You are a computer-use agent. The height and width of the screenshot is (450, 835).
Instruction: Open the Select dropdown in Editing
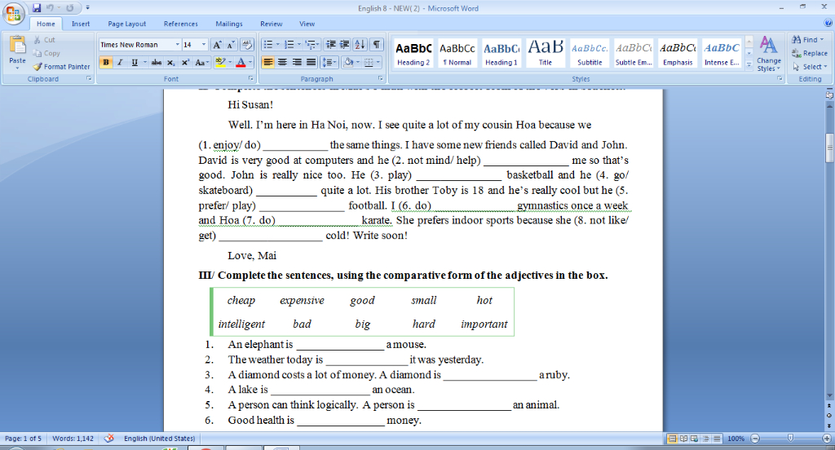tap(810, 67)
